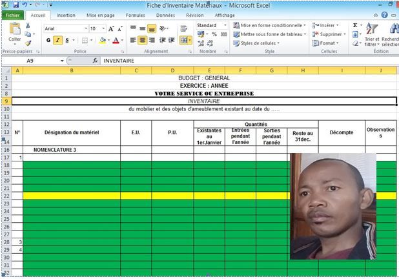Insert AutoSum with sigma icon
Screen dimensions: 399x279
tap(355, 25)
